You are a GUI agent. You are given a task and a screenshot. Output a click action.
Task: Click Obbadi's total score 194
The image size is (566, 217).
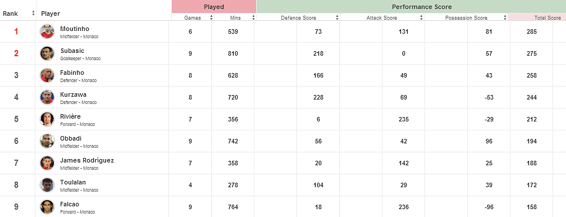click(x=531, y=142)
